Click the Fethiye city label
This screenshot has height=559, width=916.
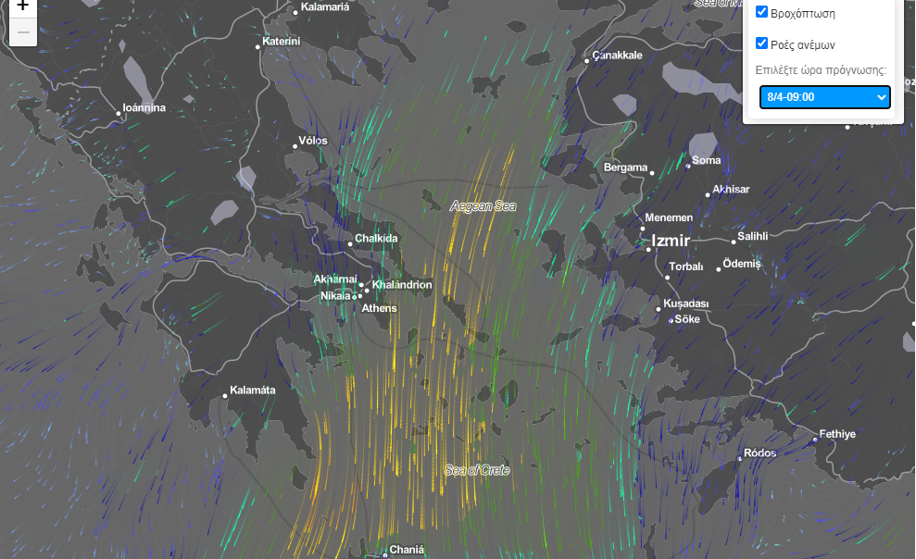pyautogui.click(x=837, y=434)
